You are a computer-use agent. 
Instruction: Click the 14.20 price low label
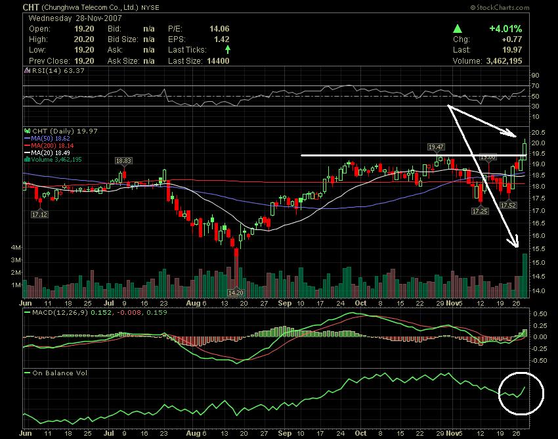(x=236, y=292)
